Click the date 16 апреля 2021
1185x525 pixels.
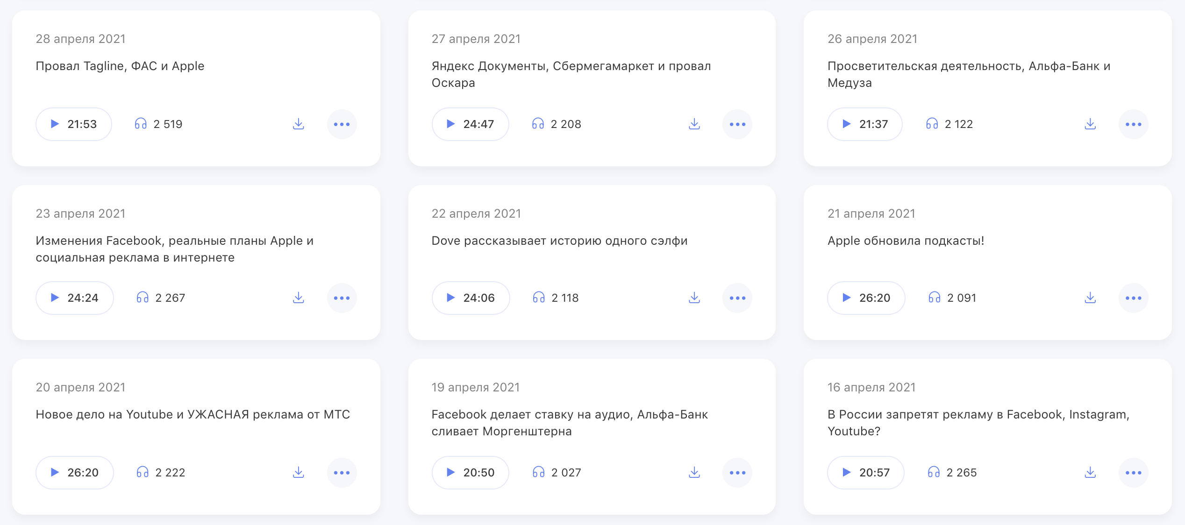pyautogui.click(x=871, y=388)
